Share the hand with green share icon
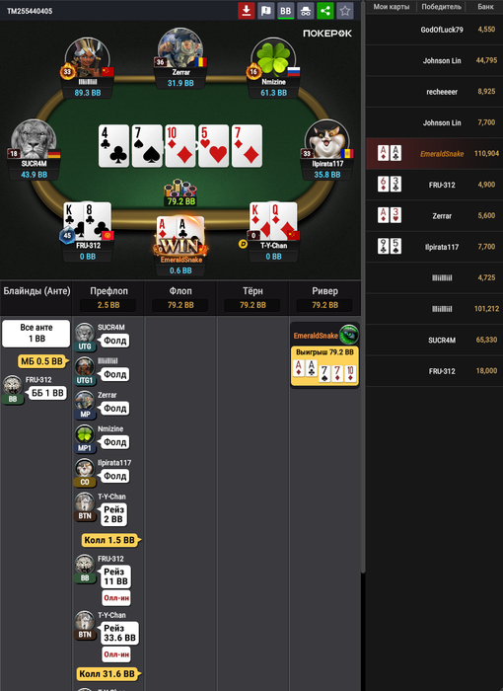The height and width of the screenshot is (691, 503). click(325, 11)
